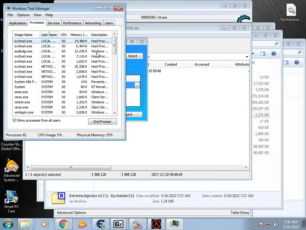Viewport: 306px width, 230px height.
Task: Toggle the preview pane icon in the rightmost Explorer window
Action: (286, 62)
